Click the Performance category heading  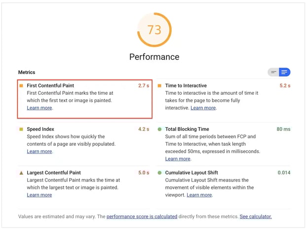(154, 57)
